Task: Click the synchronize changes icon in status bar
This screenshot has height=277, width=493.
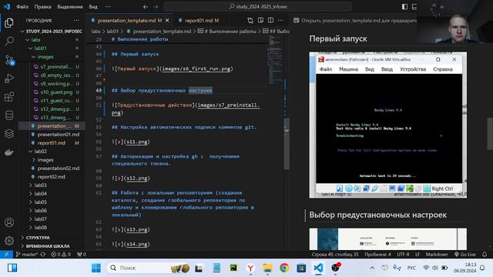Action: 43,255
